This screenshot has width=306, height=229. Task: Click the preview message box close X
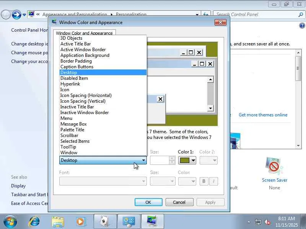point(160,99)
